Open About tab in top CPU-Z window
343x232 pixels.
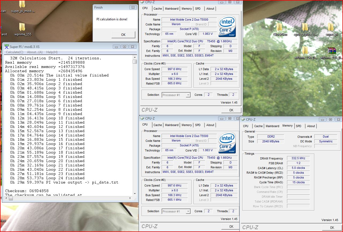(x=210, y=9)
